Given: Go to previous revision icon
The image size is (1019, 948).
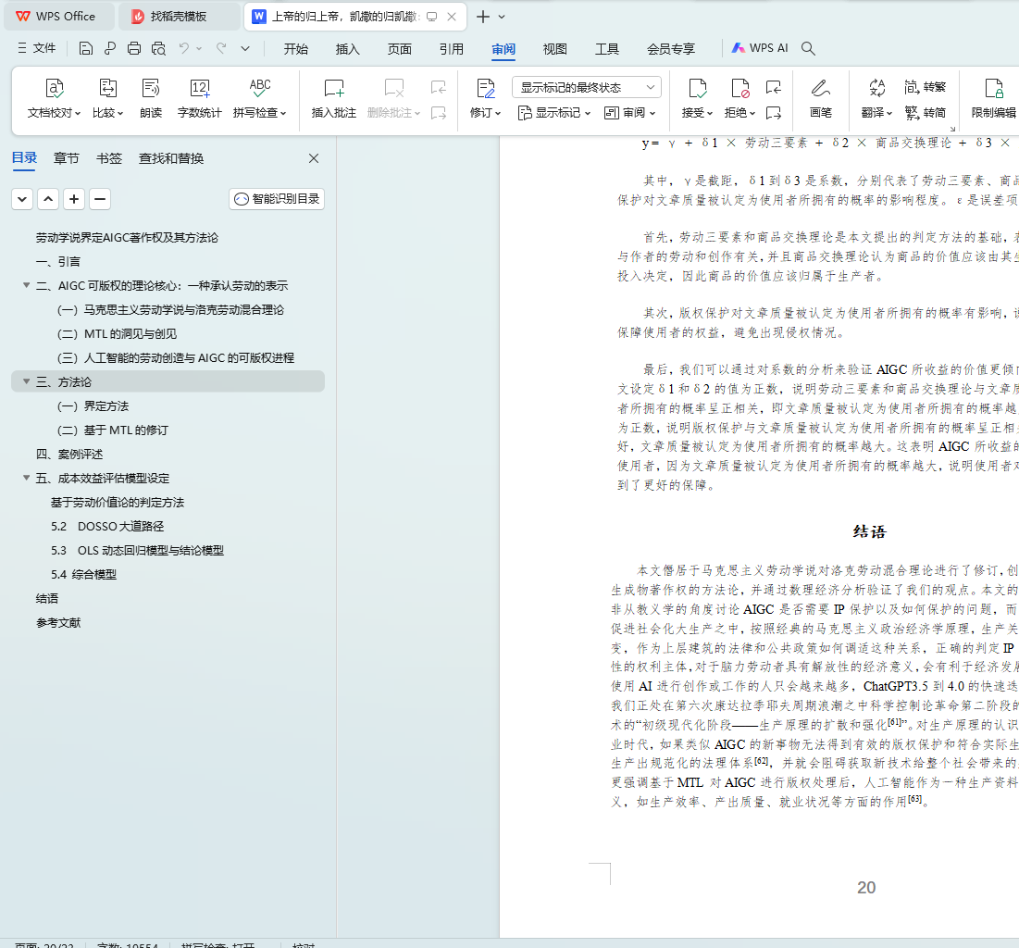Looking at the screenshot, I should [774, 87].
